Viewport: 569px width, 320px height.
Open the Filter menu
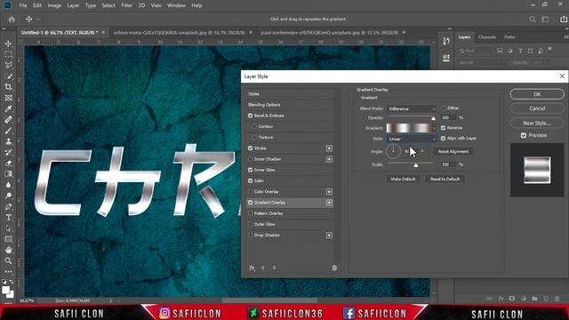coord(126,5)
